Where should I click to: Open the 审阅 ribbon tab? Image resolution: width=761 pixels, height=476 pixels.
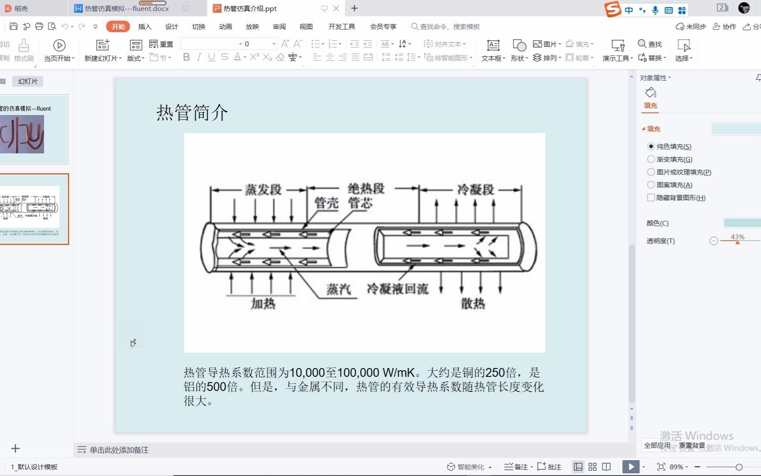click(x=279, y=26)
